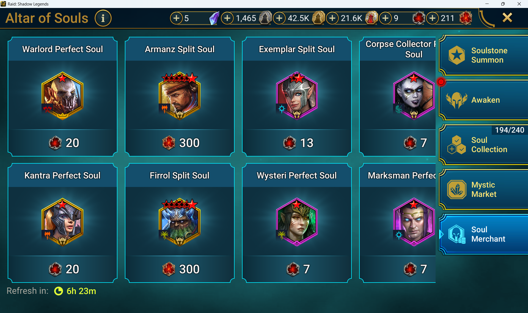Screen dimensions: 528x313
Task: Click plus icon next to 21.6K
Action: (332, 18)
